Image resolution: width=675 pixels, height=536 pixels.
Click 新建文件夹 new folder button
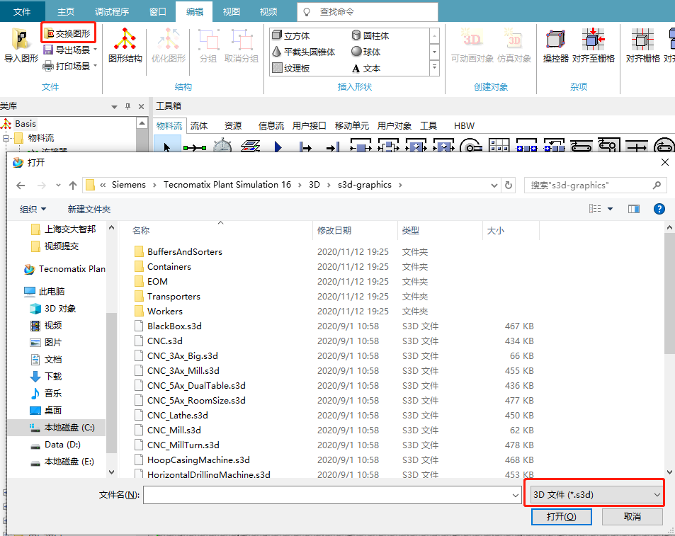click(89, 209)
